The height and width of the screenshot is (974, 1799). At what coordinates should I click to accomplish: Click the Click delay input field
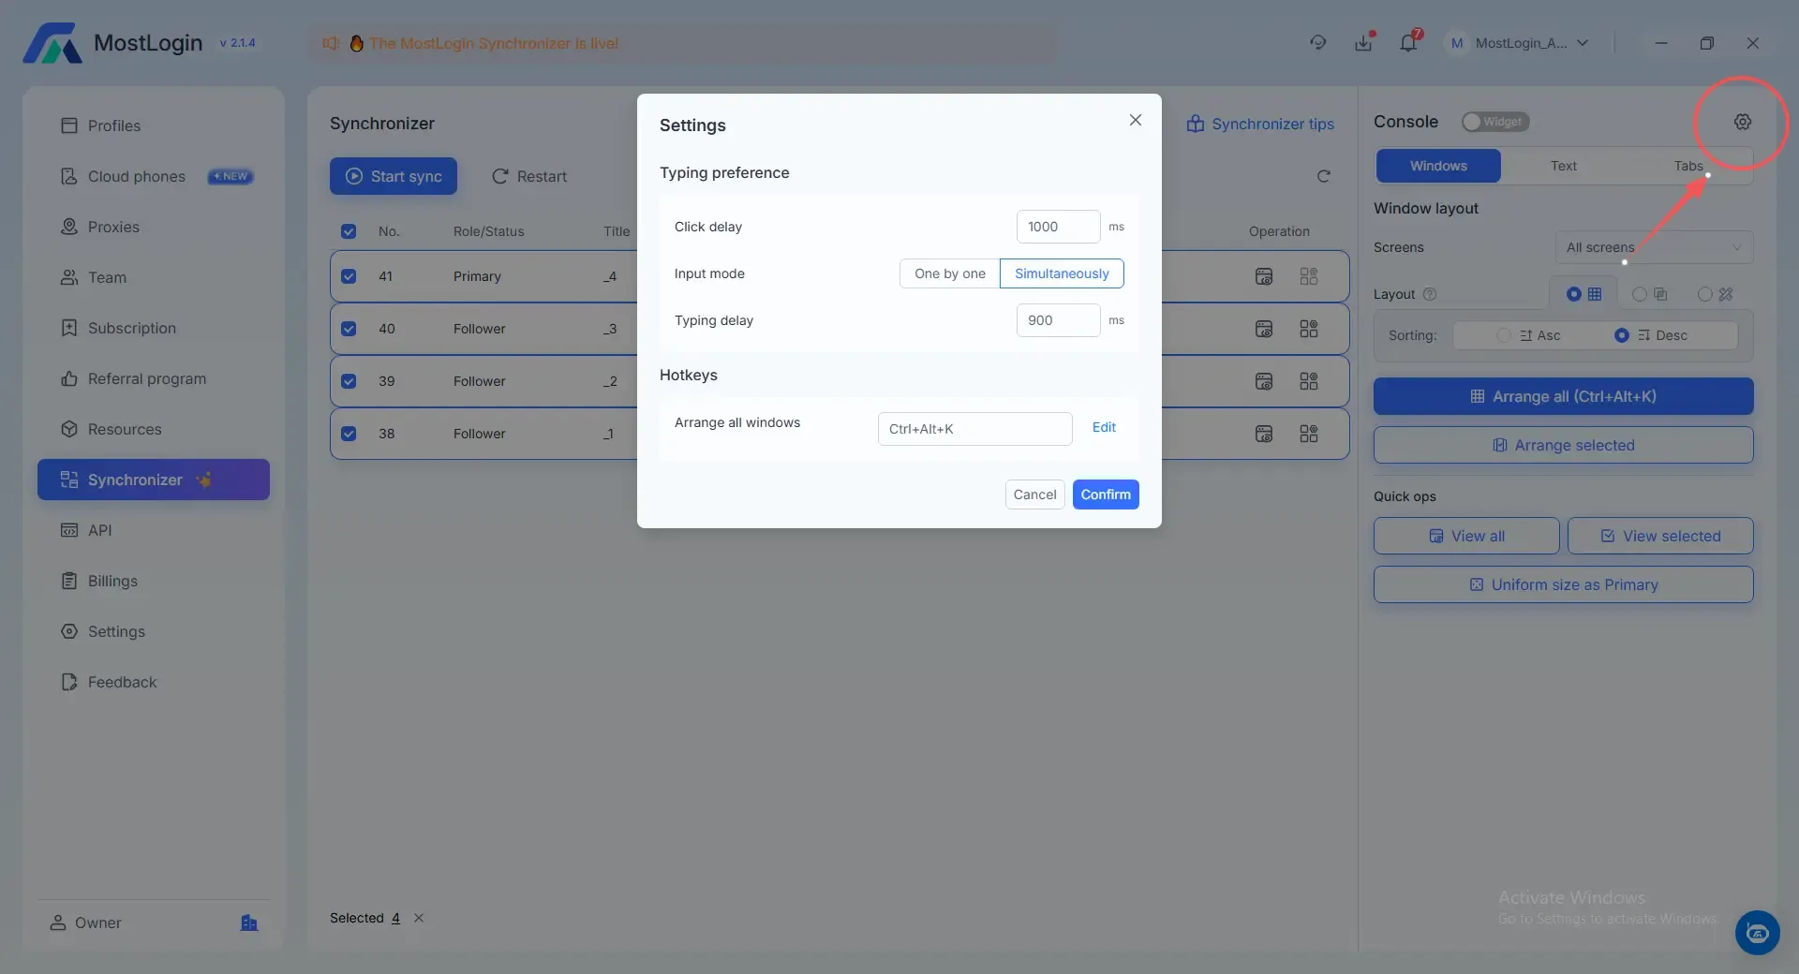[x=1058, y=227]
